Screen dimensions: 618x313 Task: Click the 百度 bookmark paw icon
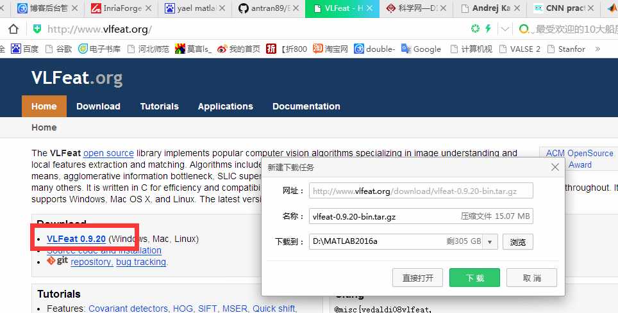(16, 49)
